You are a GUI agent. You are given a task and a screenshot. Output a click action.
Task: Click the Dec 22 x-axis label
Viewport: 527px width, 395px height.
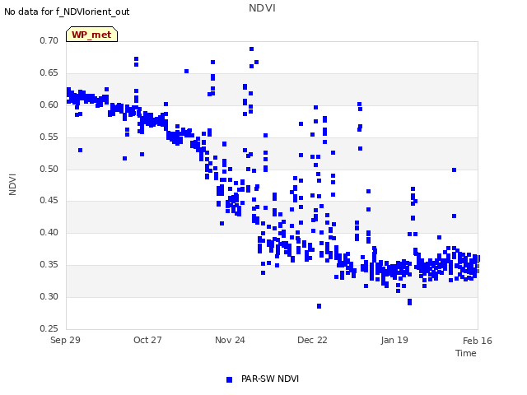(312, 340)
